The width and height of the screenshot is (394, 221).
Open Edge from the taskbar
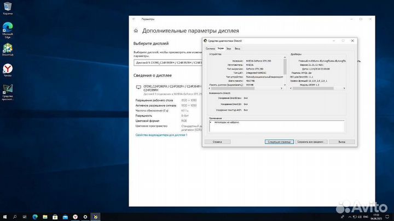pos(35,217)
